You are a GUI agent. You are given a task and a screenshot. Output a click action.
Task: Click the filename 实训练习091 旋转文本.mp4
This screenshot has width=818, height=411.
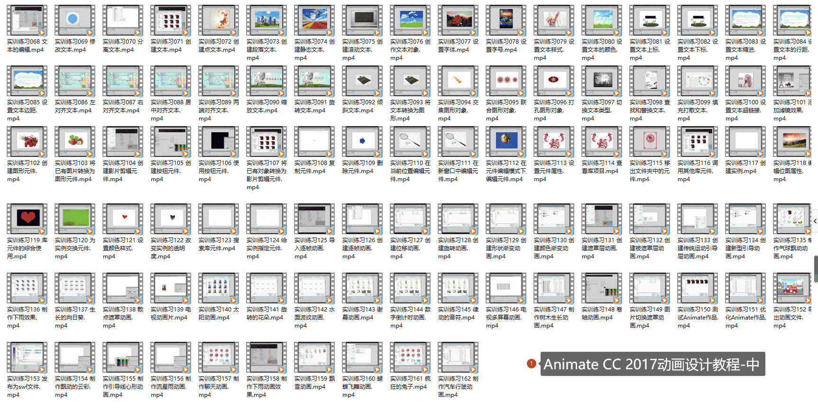point(314,106)
